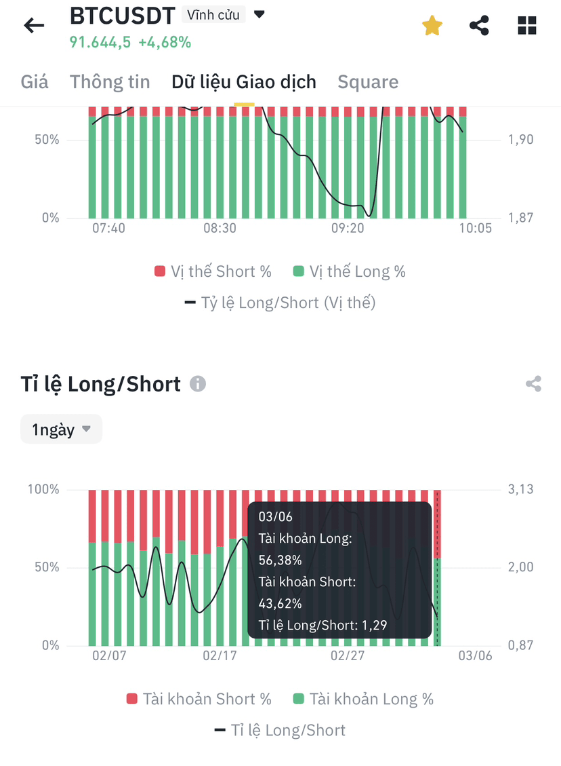
Task: Click the 03/06 bar with dashed marker
Action: 438,568
